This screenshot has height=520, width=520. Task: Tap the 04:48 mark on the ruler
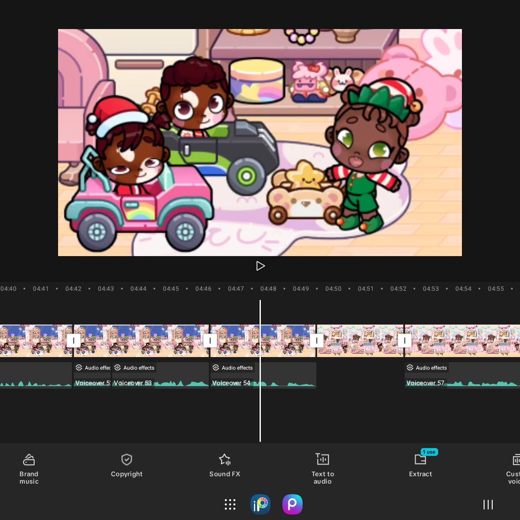click(x=268, y=289)
